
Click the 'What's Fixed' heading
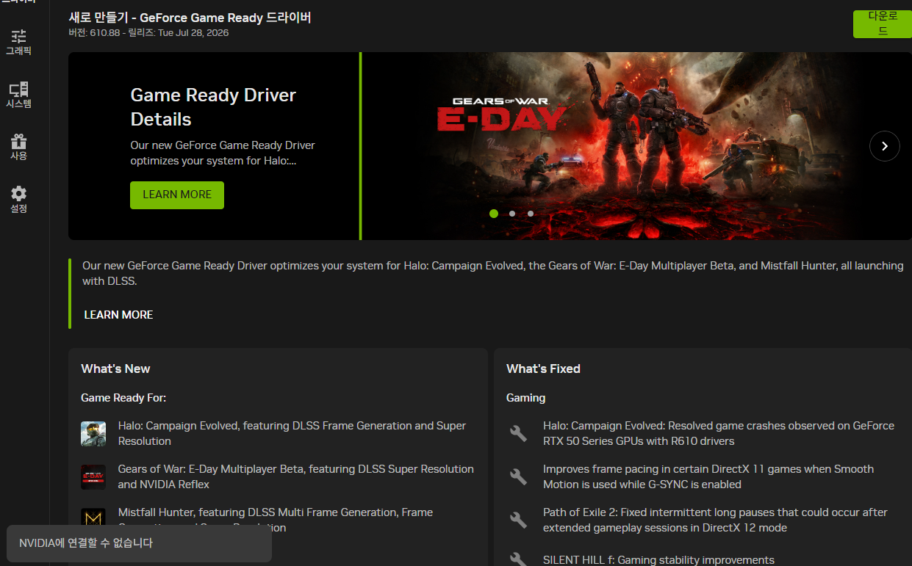pyautogui.click(x=543, y=369)
